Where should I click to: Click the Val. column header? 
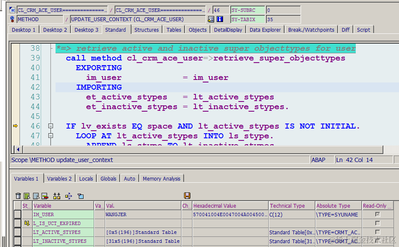tap(143, 206)
